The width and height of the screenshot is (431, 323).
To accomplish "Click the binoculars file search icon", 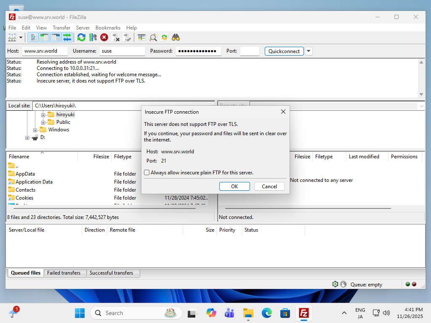I will click(176, 37).
